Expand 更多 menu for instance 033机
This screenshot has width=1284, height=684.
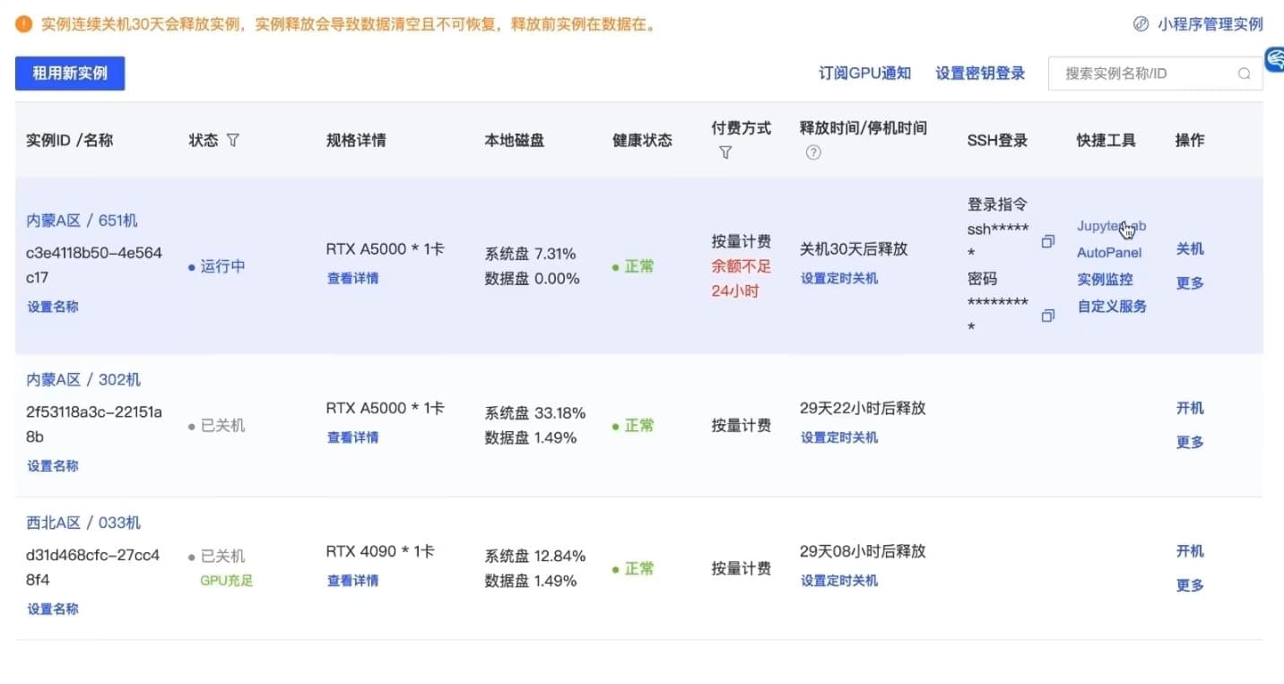click(1189, 584)
